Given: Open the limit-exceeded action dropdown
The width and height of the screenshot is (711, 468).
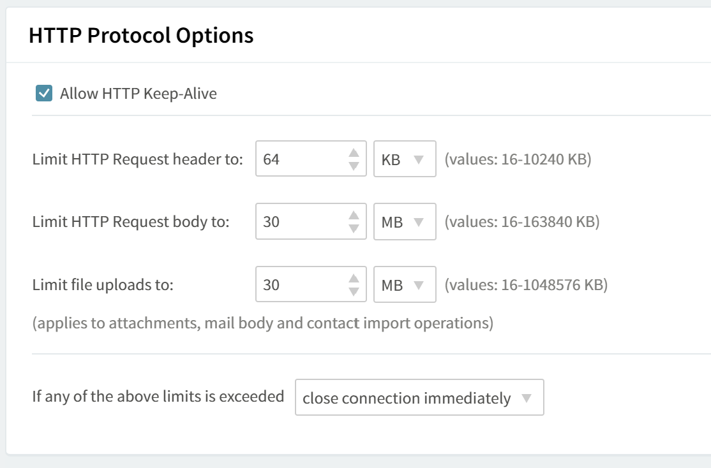Looking at the screenshot, I should point(418,397).
